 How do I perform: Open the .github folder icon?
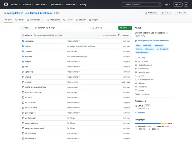(x=23, y=46)
